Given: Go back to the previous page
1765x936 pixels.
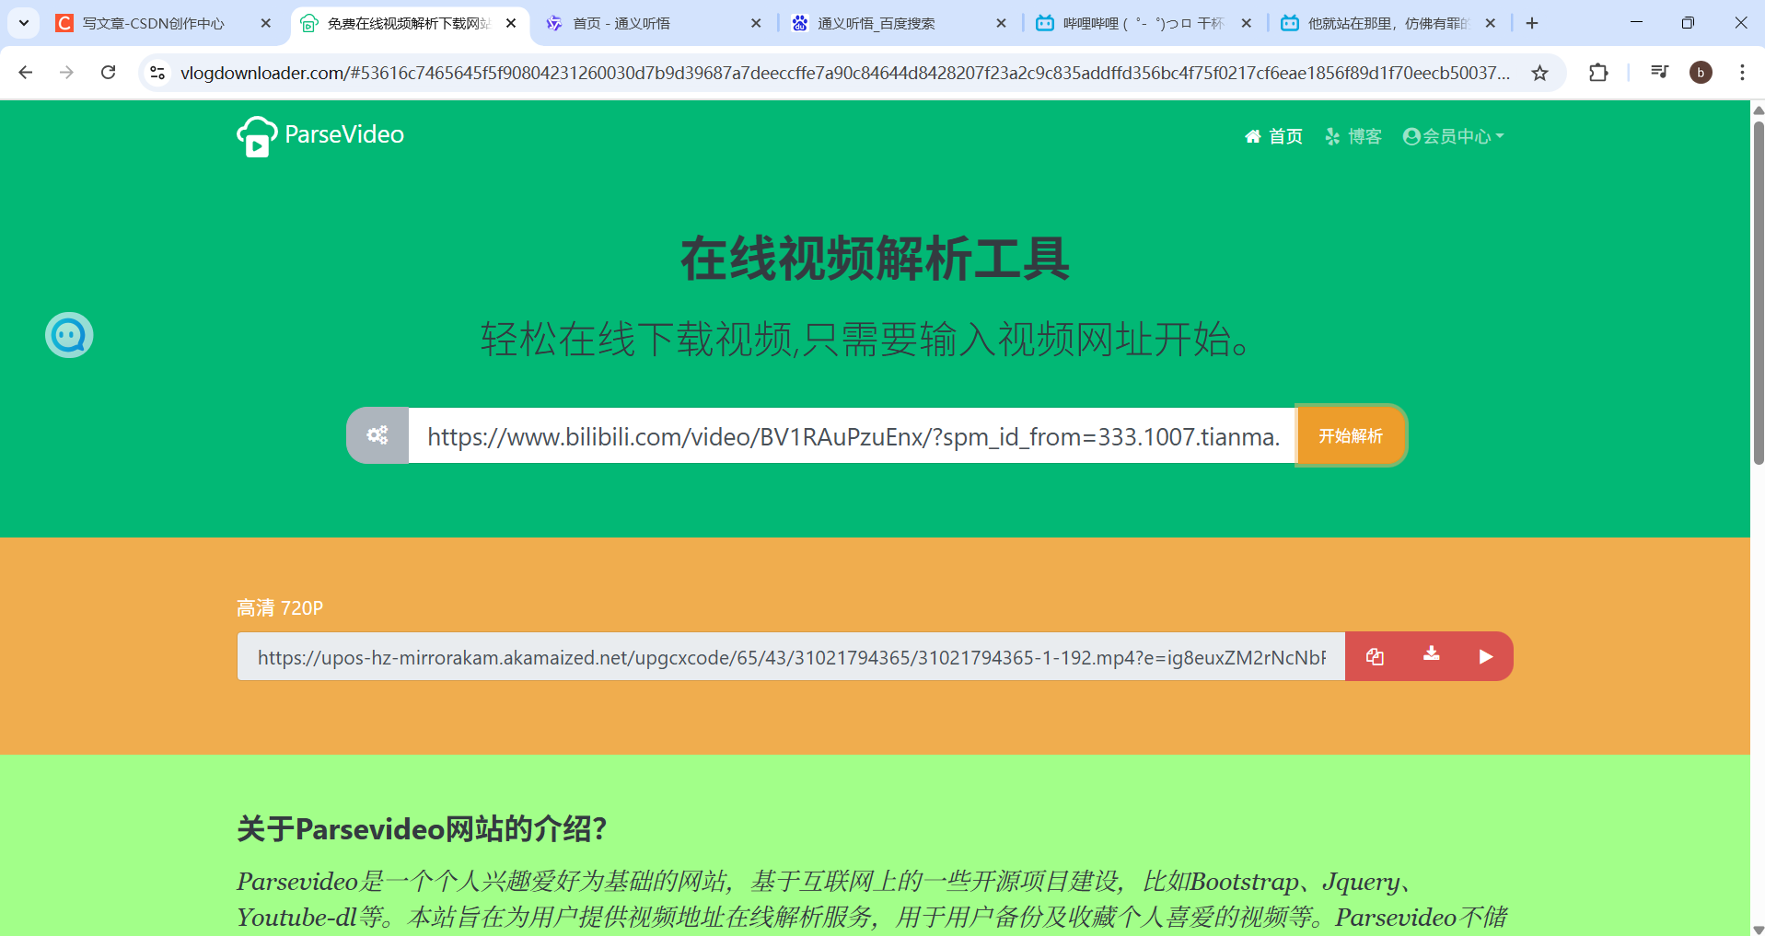Looking at the screenshot, I should [26, 72].
